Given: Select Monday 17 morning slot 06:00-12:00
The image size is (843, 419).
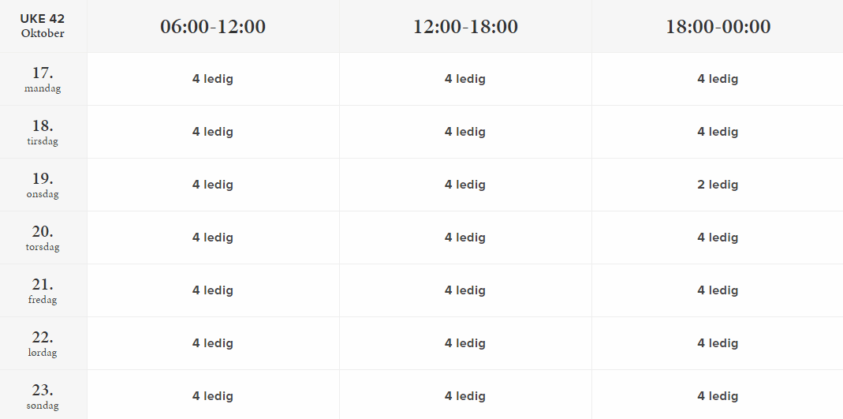Looking at the screenshot, I should pyautogui.click(x=213, y=79).
